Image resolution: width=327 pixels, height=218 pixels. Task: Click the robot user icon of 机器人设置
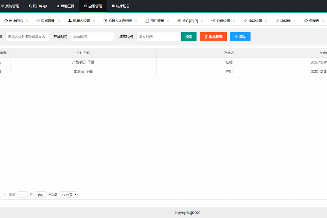tap(70, 20)
